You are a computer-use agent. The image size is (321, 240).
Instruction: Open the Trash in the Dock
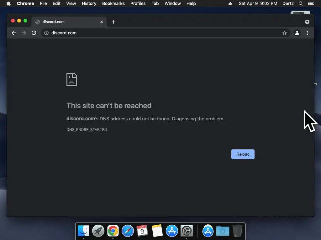(238, 231)
